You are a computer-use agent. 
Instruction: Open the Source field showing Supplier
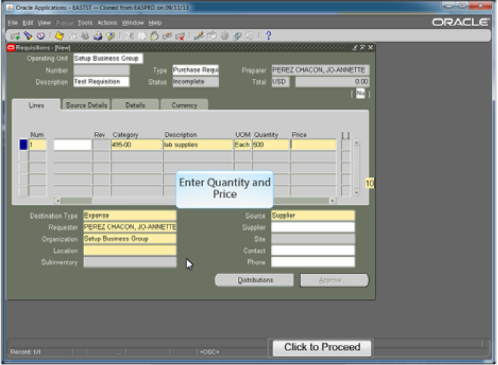[x=313, y=216]
